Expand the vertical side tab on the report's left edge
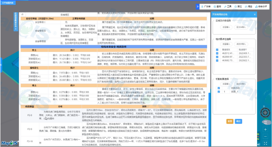The height and width of the screenshot is (147, 272). pos(16,22)
